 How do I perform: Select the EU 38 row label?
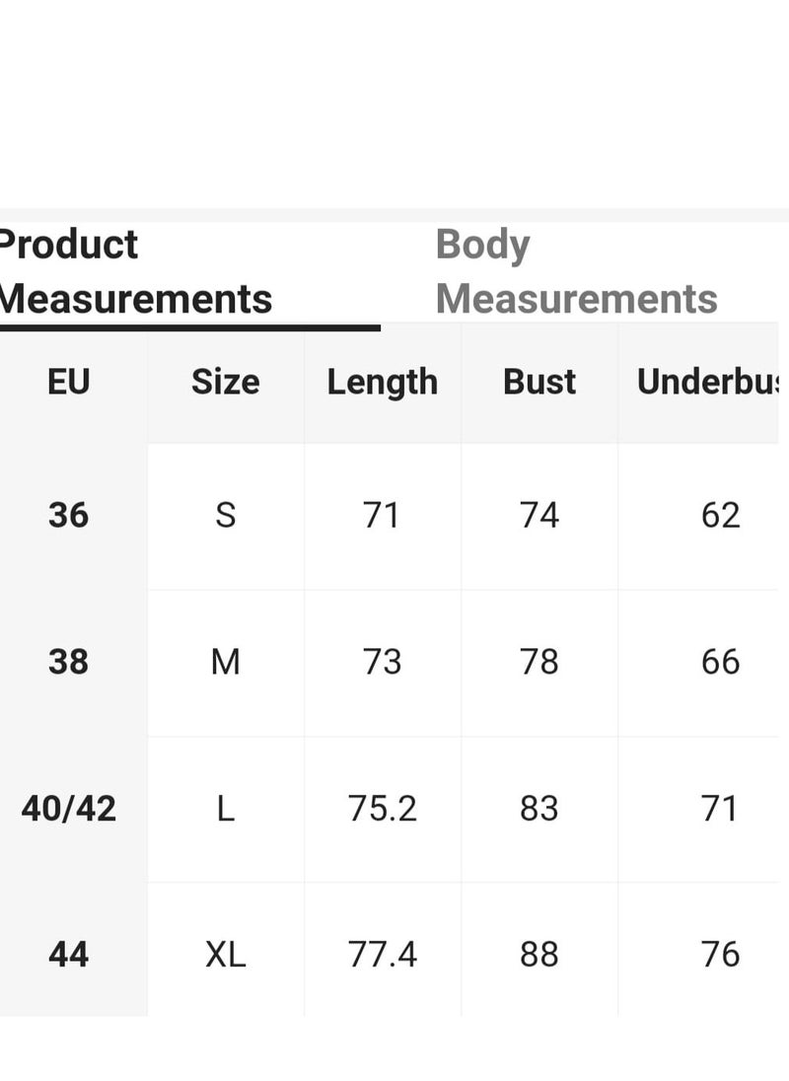click(69, 662)
